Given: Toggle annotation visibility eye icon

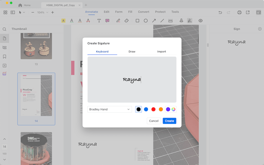Looking at the screenshot, I should (200, 21).
